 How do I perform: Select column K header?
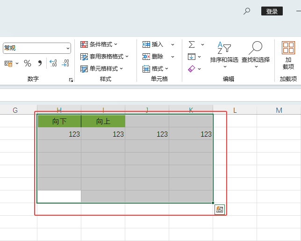tap(191, 110)
